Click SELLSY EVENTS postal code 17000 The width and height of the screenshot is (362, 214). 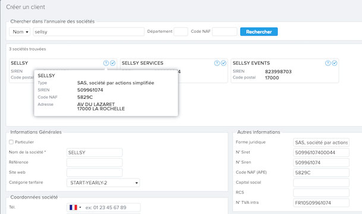pyautogui.click(x=272, y=78)
